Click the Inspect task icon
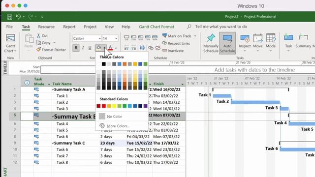The image size is (315, 177). pyautogui.click(x=245, y=38)
